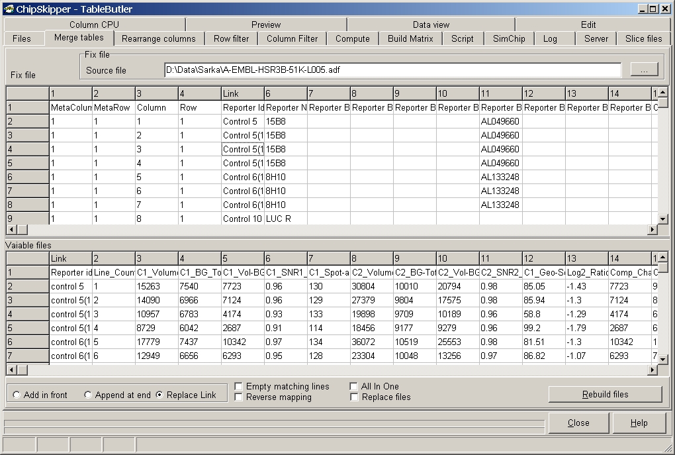Image resolution: width=675 pixels, height=455 pixels.
Task: Enable the 'Empty matching lines' checkbox
Action: coord(240,387)
